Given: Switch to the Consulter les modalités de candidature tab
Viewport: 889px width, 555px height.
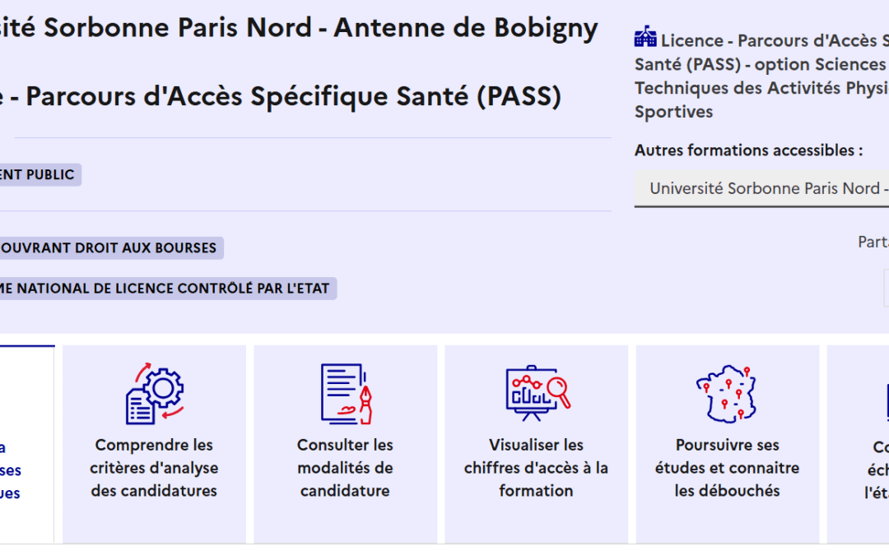Looking at the screenshot, I should pyautogui.click(x=344, y=444).
